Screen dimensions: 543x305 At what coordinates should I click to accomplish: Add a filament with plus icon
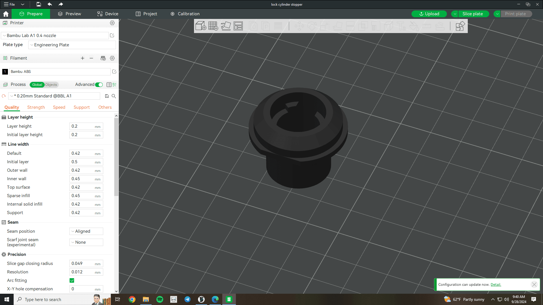83,58
